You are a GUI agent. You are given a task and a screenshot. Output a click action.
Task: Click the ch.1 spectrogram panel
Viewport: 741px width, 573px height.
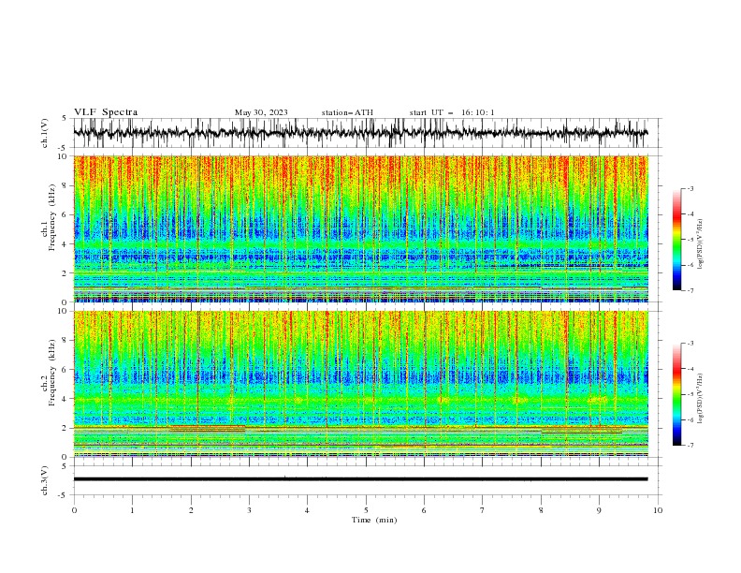(360, 228)
